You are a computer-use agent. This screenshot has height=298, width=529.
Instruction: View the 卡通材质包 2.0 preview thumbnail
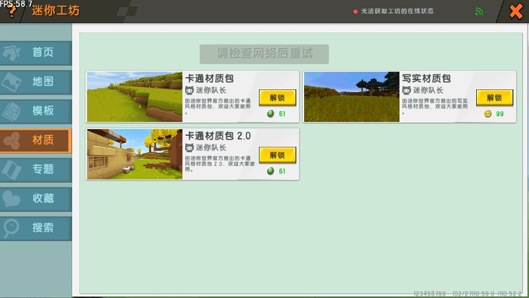(x=134, y=154)
